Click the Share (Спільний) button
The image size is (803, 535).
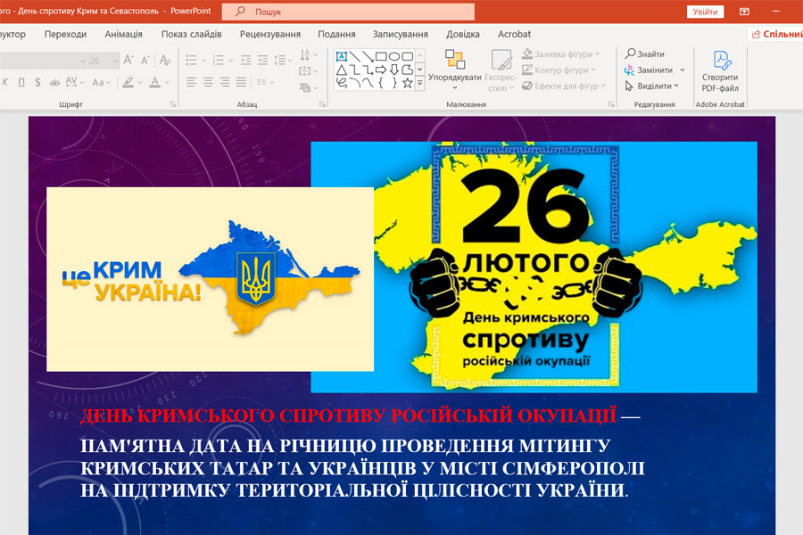776,34
